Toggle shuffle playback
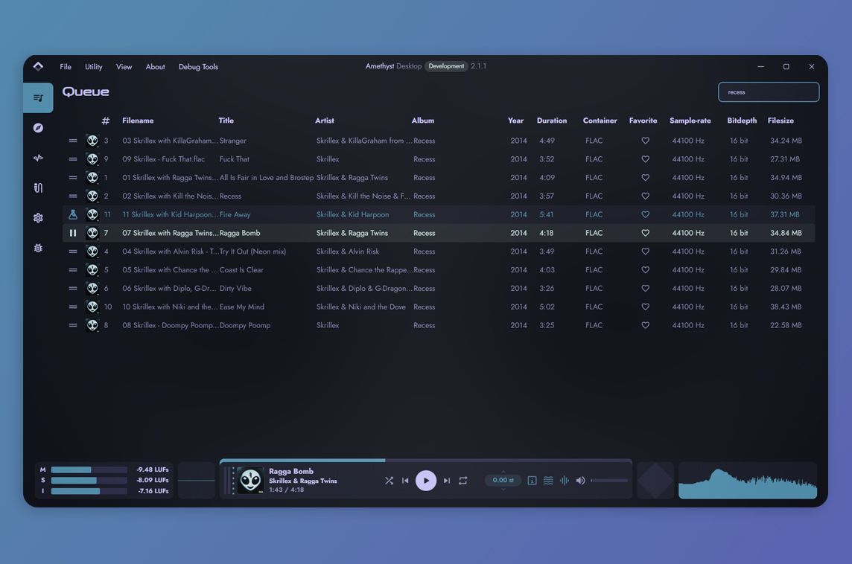Screen dimensions: 852x564 pyautogui.click(x=389, y=481)
